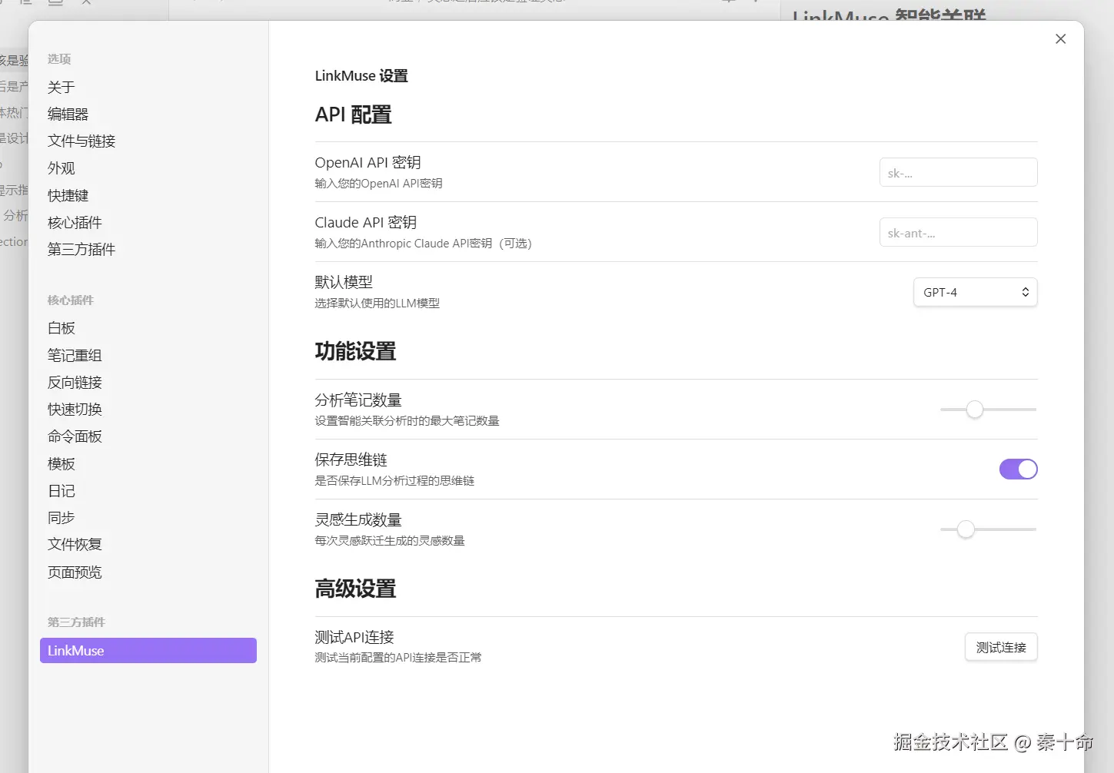This screenshot has height=773, width=1114.
Task: Open the 默认模型 GPT-4 dropdown
Action: pos(975,292)
